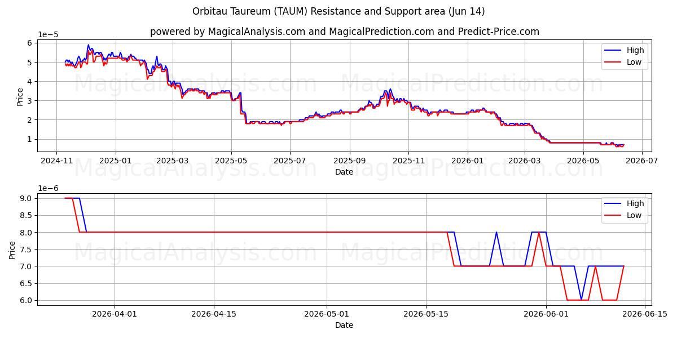
Task: Click the 'Price' y-axis label of bottom chart
Action: (x=12, y=250)
